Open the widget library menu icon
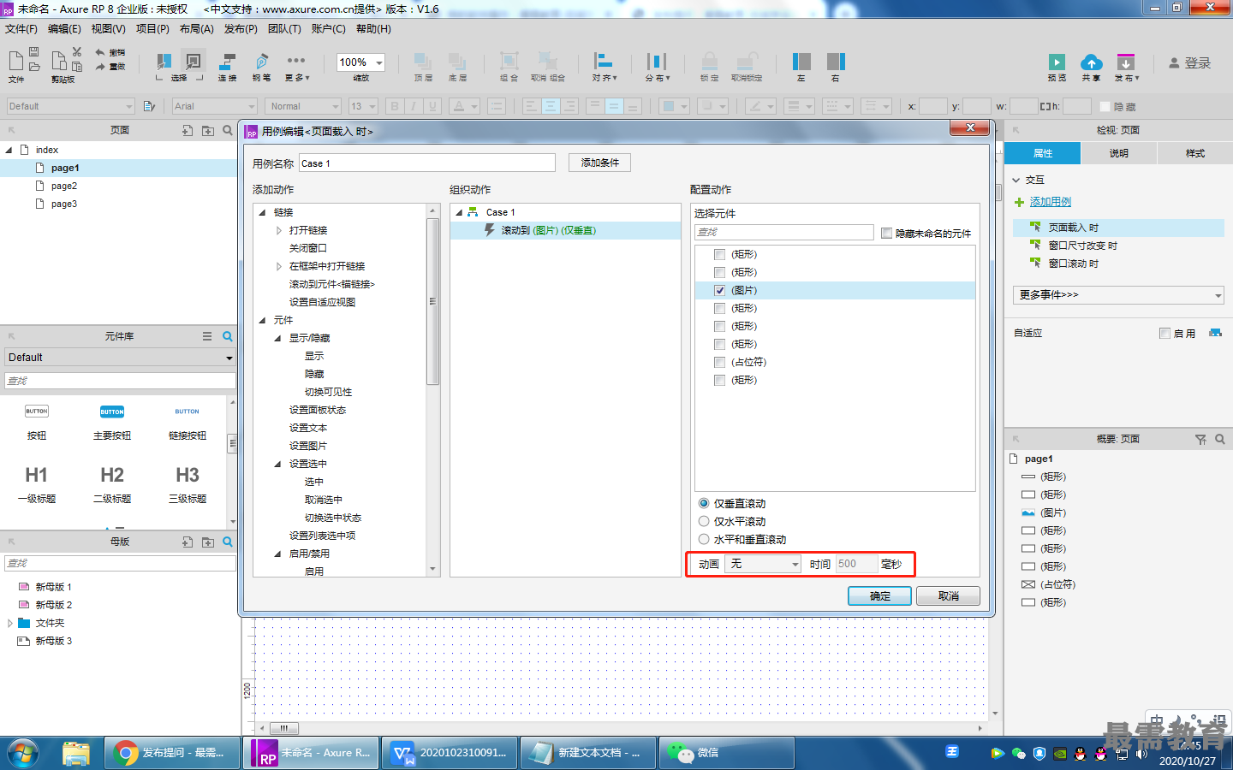This screenshot has width=1233, height=770. (x=207, y=336)
